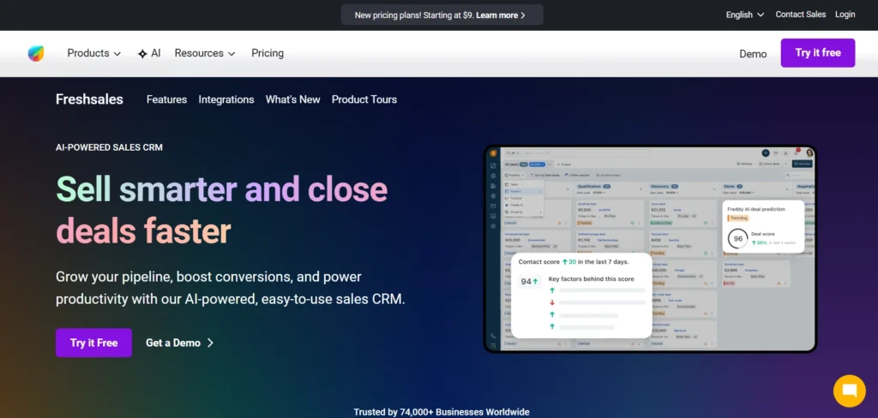Click the mail icon in CRM sidebar
Viewport: 878px width, 418px height.
pos(493,206)
